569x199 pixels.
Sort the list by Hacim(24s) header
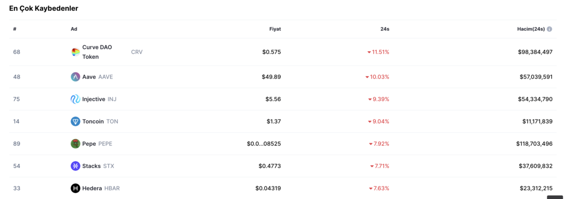[531, 29]
